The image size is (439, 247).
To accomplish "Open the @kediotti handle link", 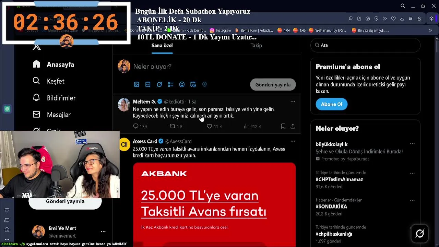I will [x=174, y=102].
